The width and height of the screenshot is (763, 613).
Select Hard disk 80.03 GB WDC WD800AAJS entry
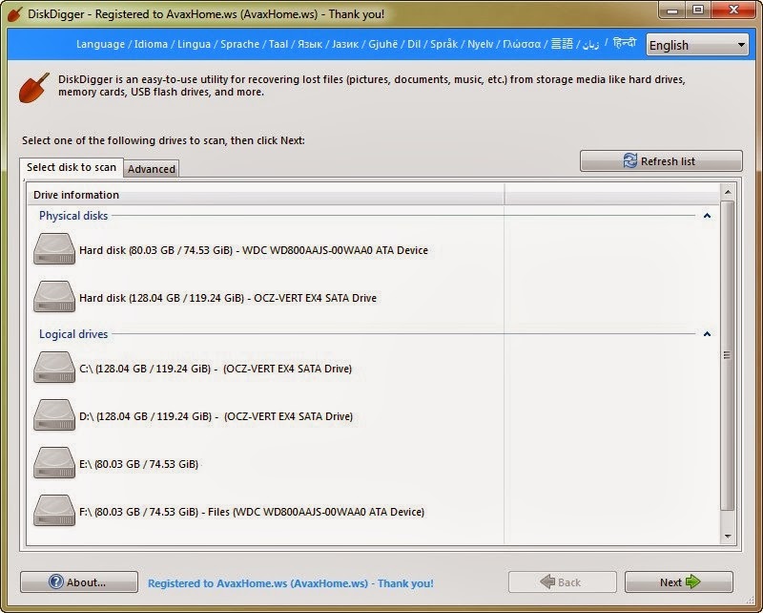(254, 250)
